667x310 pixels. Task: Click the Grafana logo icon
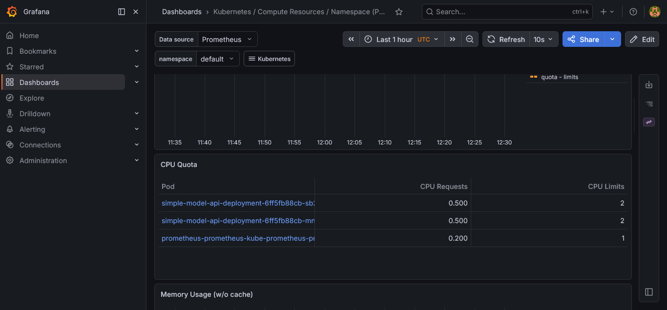coord(12,12)
